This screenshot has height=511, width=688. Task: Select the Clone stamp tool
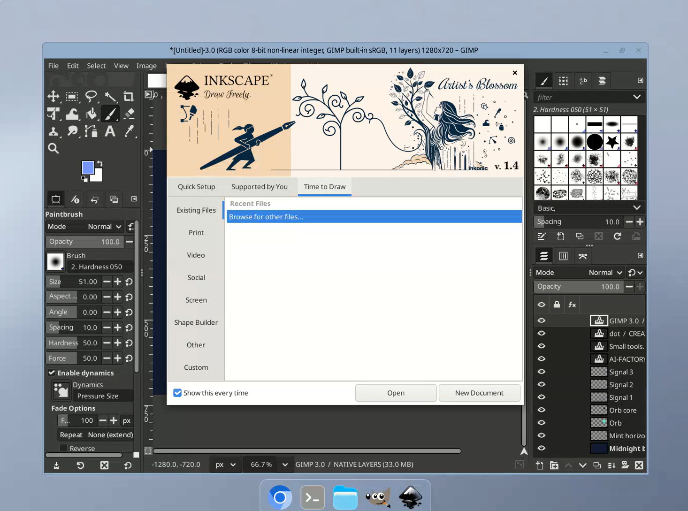[x=53, y=131]
